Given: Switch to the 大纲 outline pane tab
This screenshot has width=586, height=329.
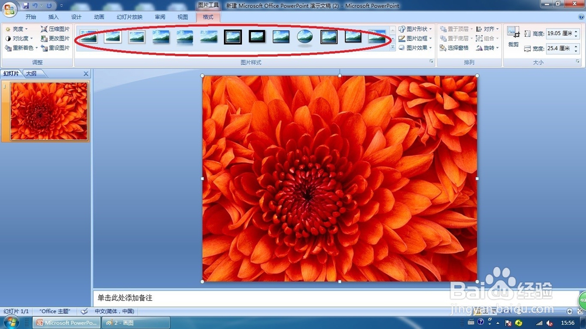Looking at the screenshot, I should pos(32,74).
